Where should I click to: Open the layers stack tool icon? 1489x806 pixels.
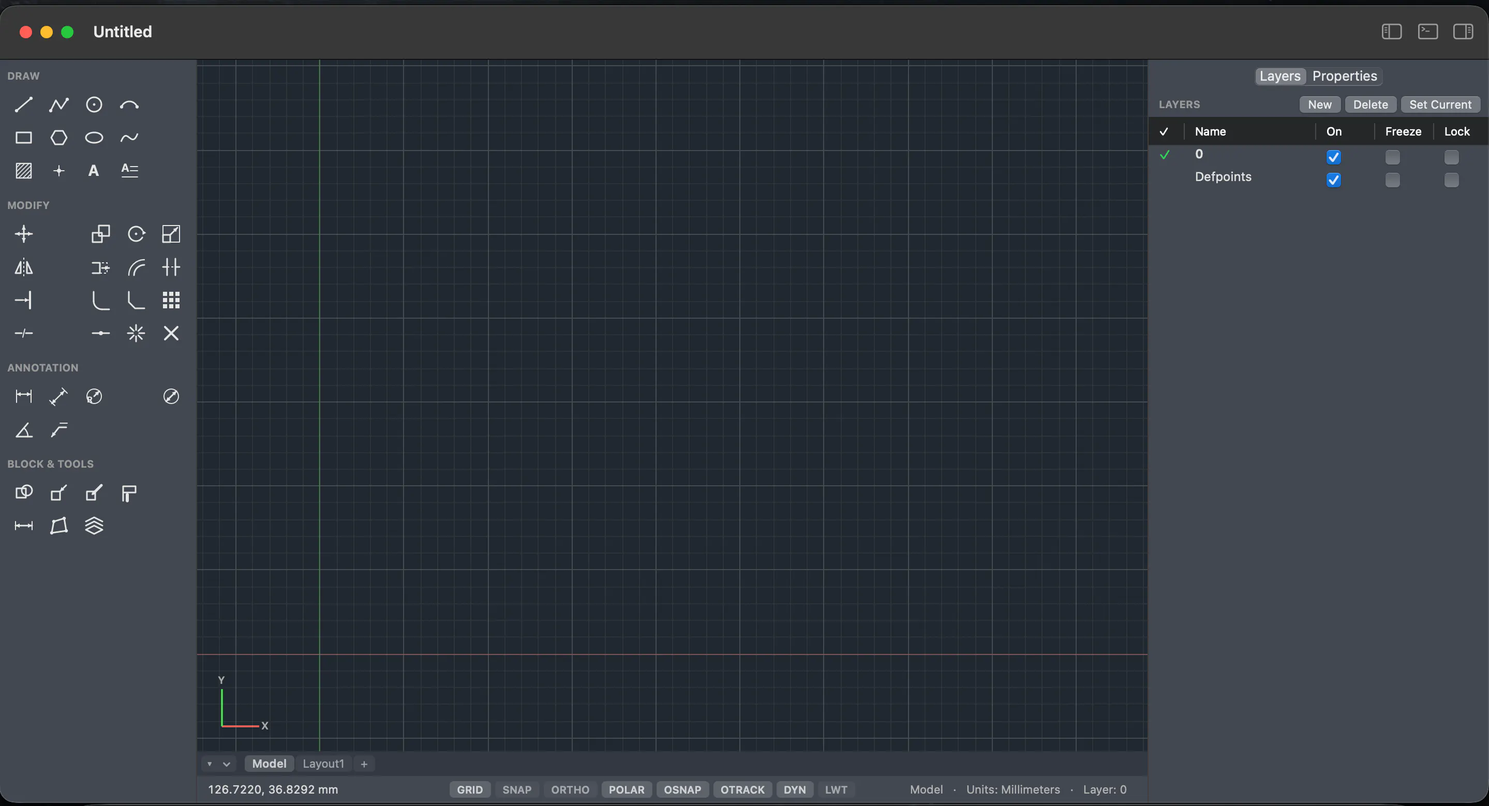[94, 526]
